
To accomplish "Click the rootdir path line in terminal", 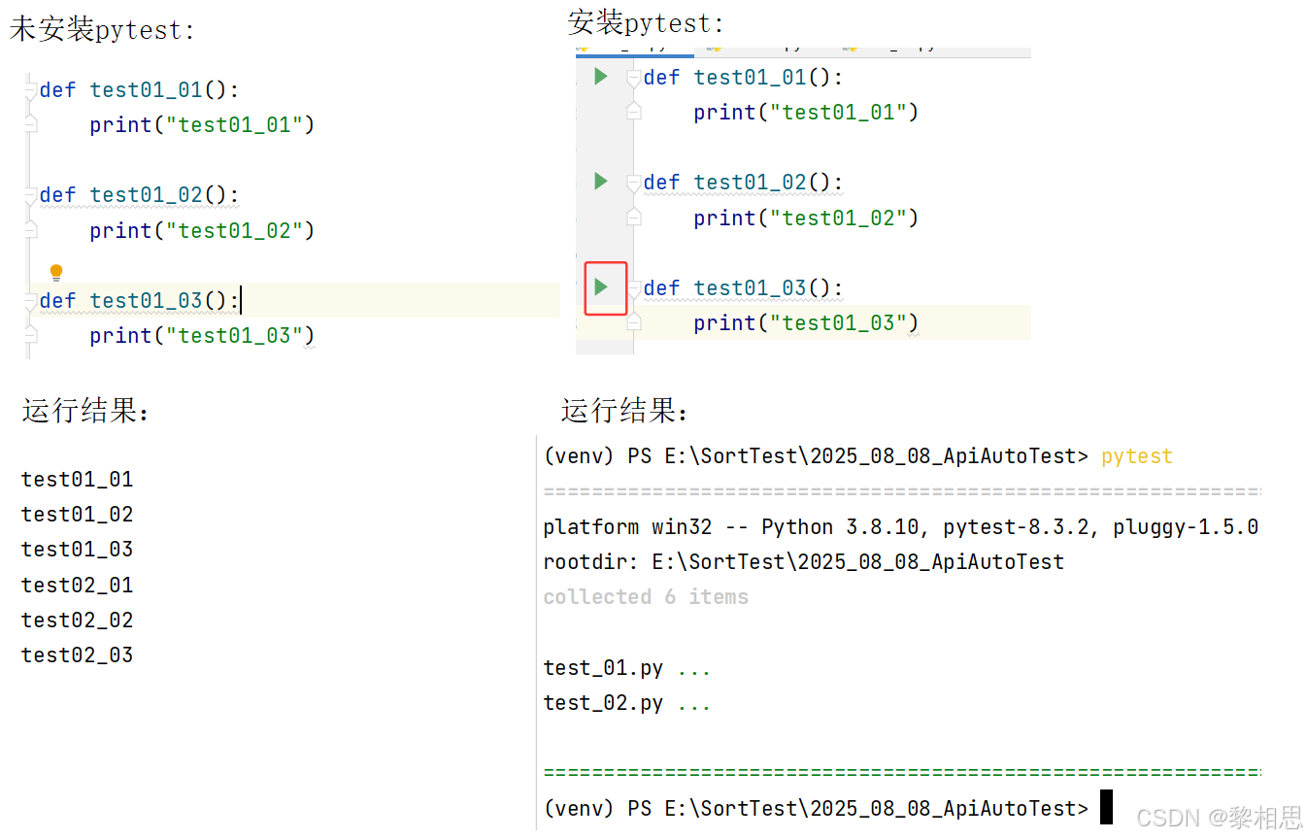I will pos(804,561).
